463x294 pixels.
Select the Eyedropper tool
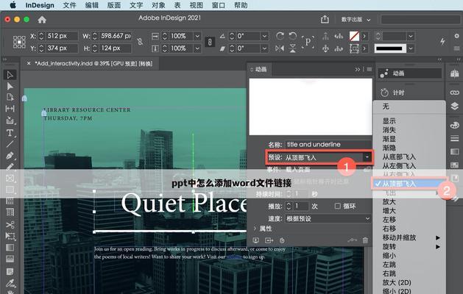coord(10,283)
